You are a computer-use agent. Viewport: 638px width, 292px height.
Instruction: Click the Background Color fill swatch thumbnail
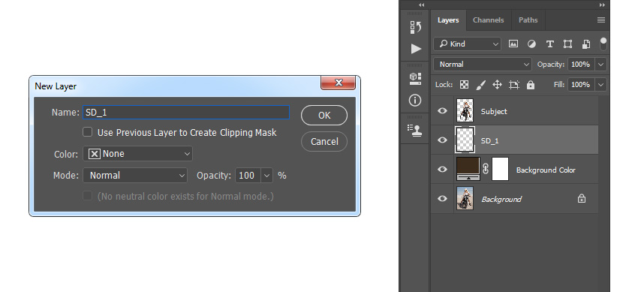pos(468,169)
